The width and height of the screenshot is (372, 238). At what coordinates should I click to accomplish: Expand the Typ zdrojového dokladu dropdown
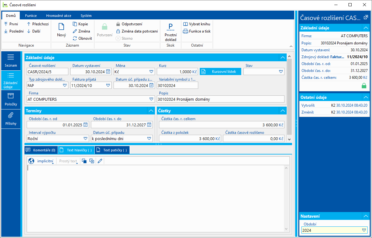click(65, 85)
